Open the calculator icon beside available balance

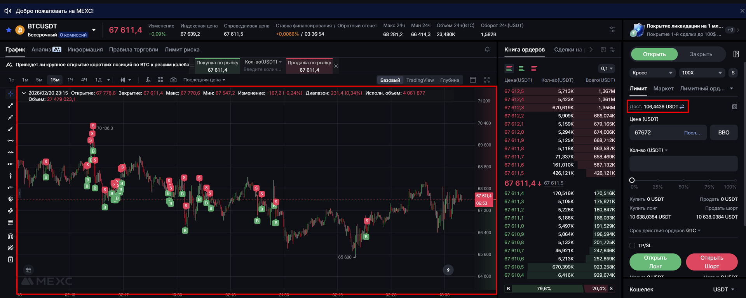(734, 107)
